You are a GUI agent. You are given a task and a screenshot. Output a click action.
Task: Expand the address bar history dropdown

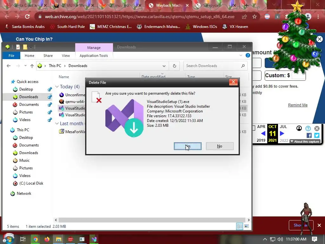pyautogui.click(x=164, y=66)
